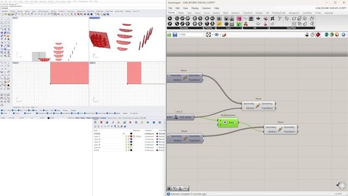This screenshot has height=196, width=348.
Task: Open the Display menu in Grasshopper menu bar
Action: click(195, 8)
